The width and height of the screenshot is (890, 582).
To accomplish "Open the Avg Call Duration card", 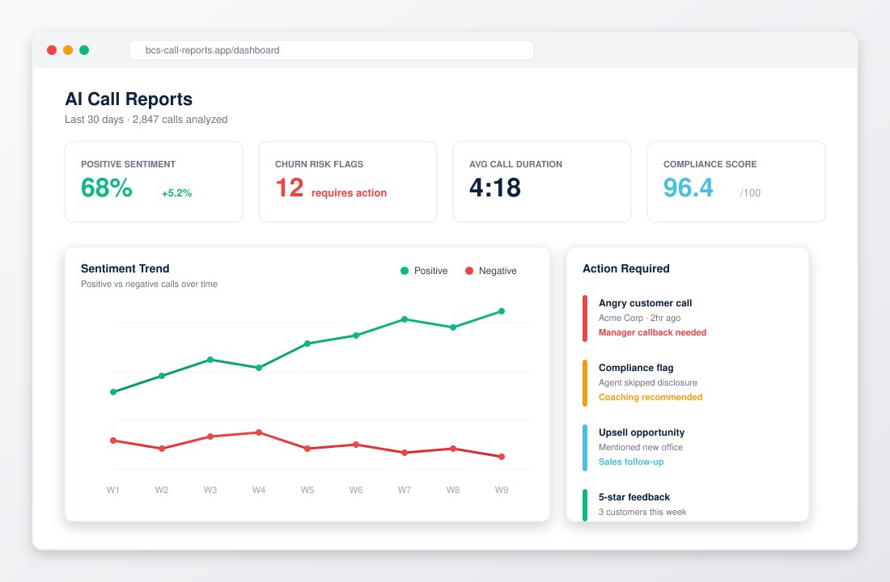I will tap(542, 182).
